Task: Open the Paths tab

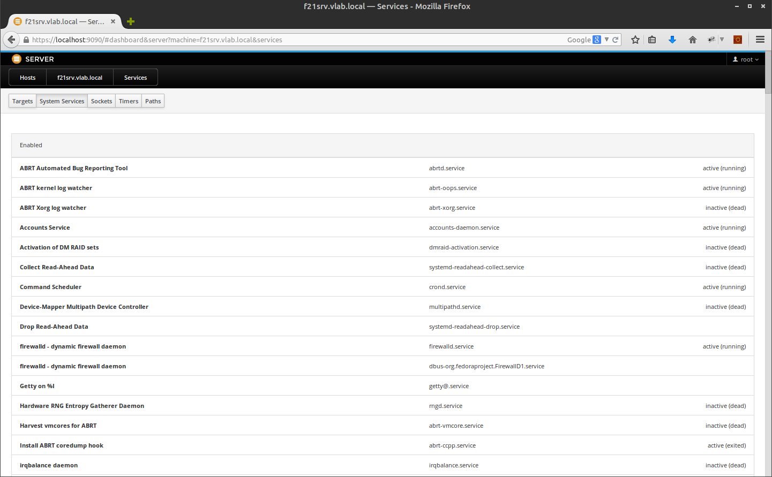Action: pyautogui.click(x=153, y=101)
